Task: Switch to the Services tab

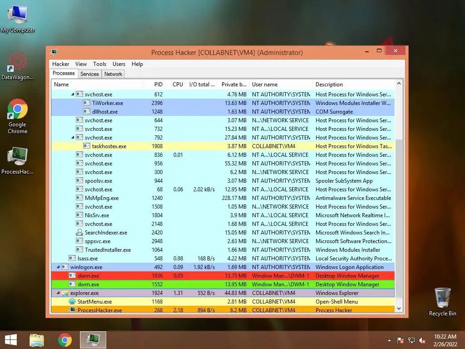Action: coord(89,74)
